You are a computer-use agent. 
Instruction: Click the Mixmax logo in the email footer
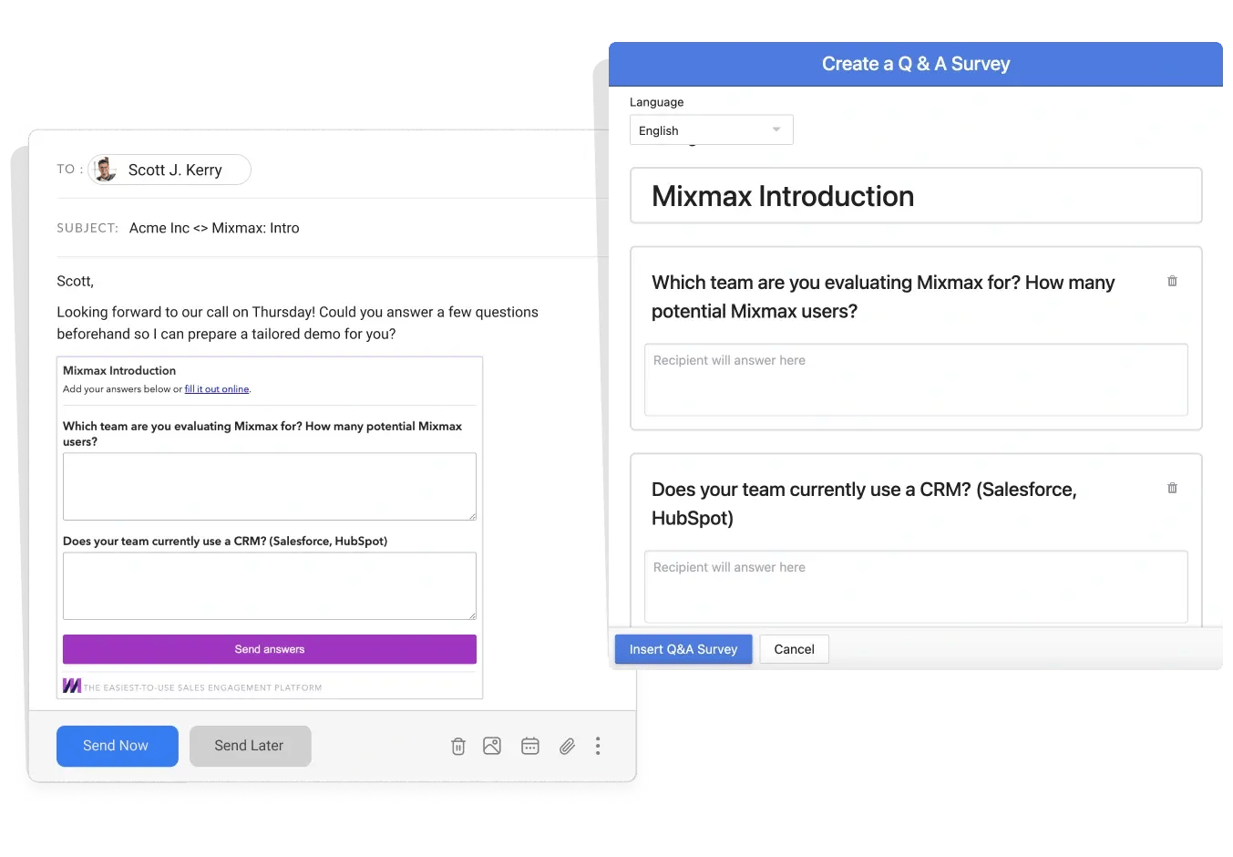pyautogui.click(x=72, y=685)
